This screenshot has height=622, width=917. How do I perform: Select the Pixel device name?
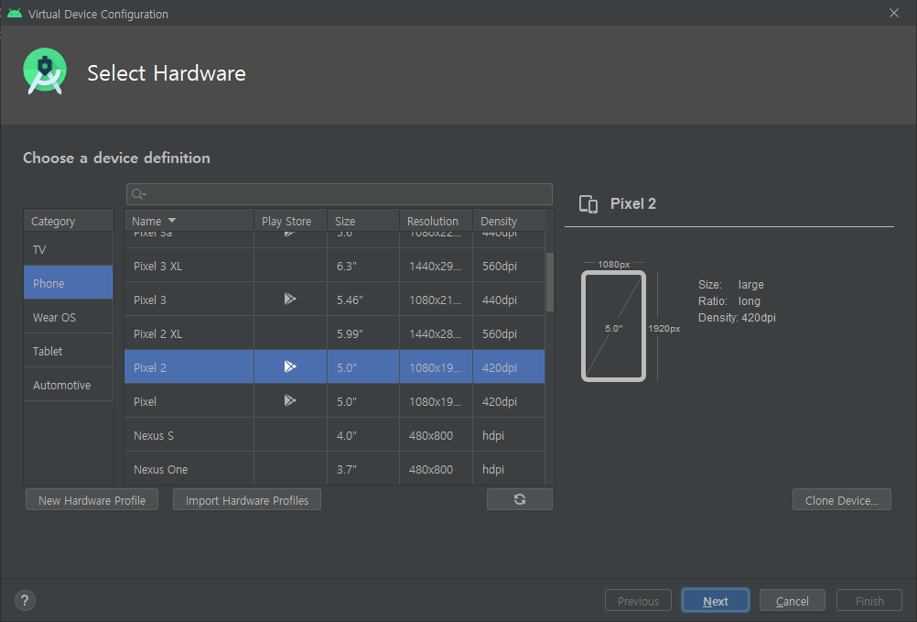[145, 401]
